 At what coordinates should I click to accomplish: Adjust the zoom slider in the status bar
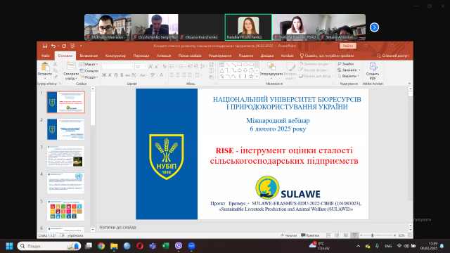pos(372,235)
